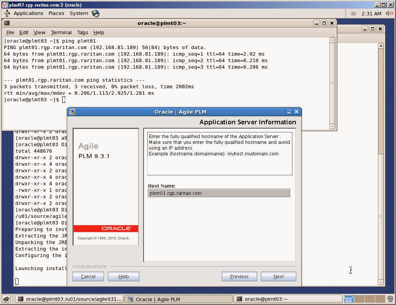Switch to oracle@plmt03:/u01/source/agile931 taskbar item
Image resolution: width=396 pixels, height=305 pixels.
click(x=69, y=299)
